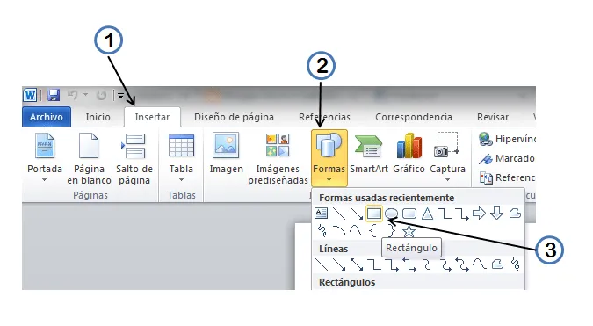The height and width of the screenshot is (326, 593).
Task: Open the Archivo menu
Action: pos(47,117)
